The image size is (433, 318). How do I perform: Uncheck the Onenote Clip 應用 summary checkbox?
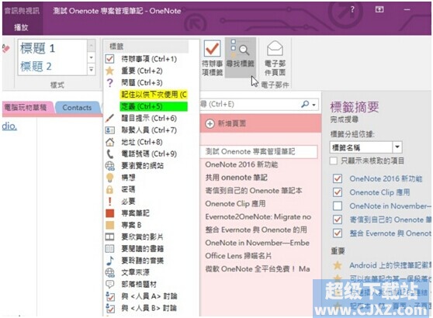(338, 192)
